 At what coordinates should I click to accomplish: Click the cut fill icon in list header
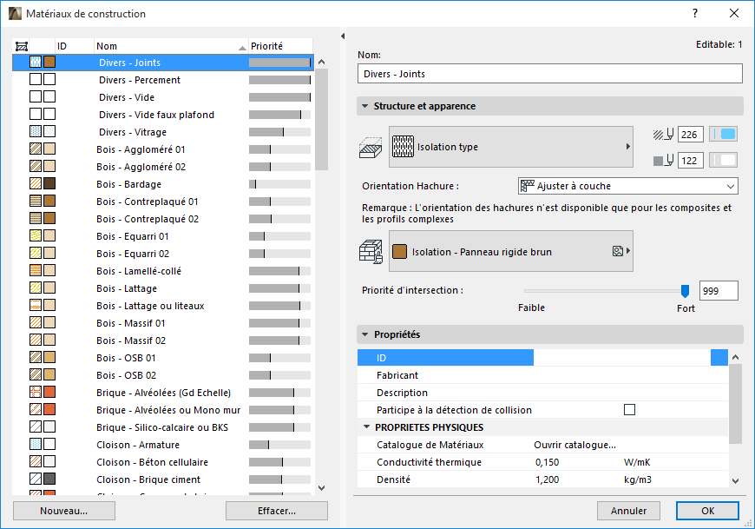pos(21,46)
